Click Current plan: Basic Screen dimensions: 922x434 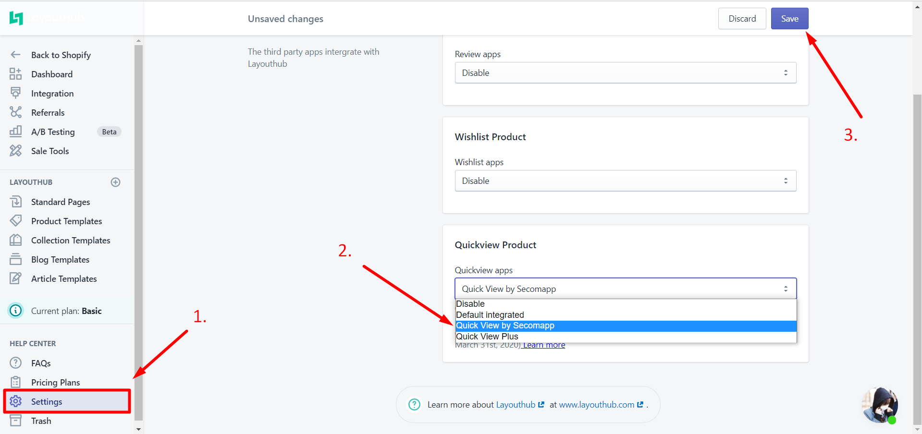[66, 311]
